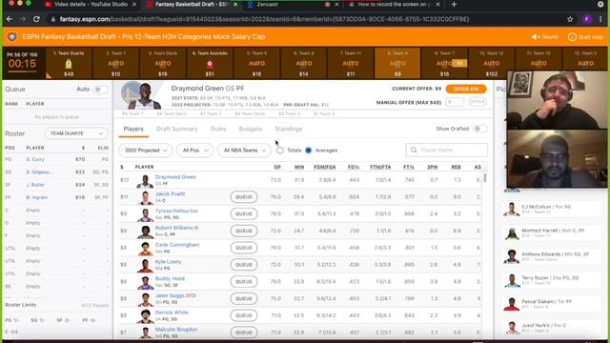Toggle the Show Drafted switch

tap(479, 129)
